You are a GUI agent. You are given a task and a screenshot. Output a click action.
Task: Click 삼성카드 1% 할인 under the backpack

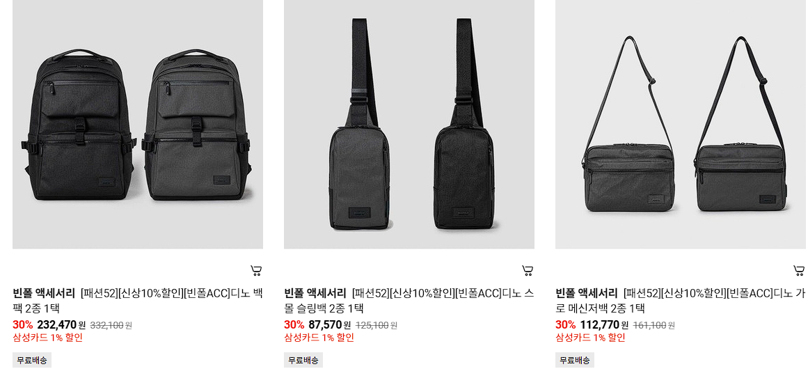tap(47, 338)
